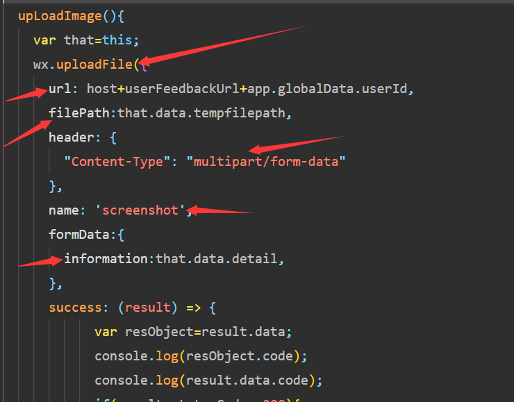Click 'var resObject=result.data;' line
Viewport: 514px width, 402px height.
point(193,332)
